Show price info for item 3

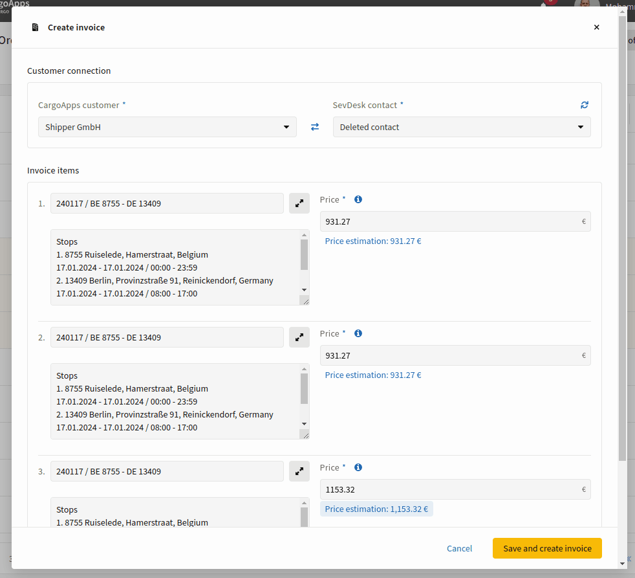(x=358, y=467)
